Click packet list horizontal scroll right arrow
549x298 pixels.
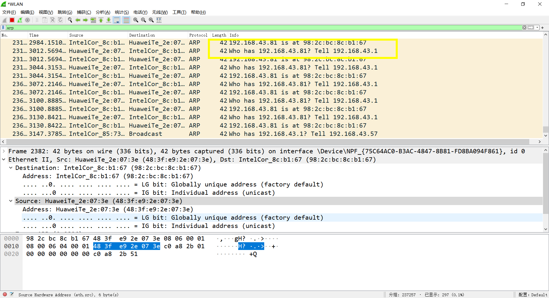540,142
